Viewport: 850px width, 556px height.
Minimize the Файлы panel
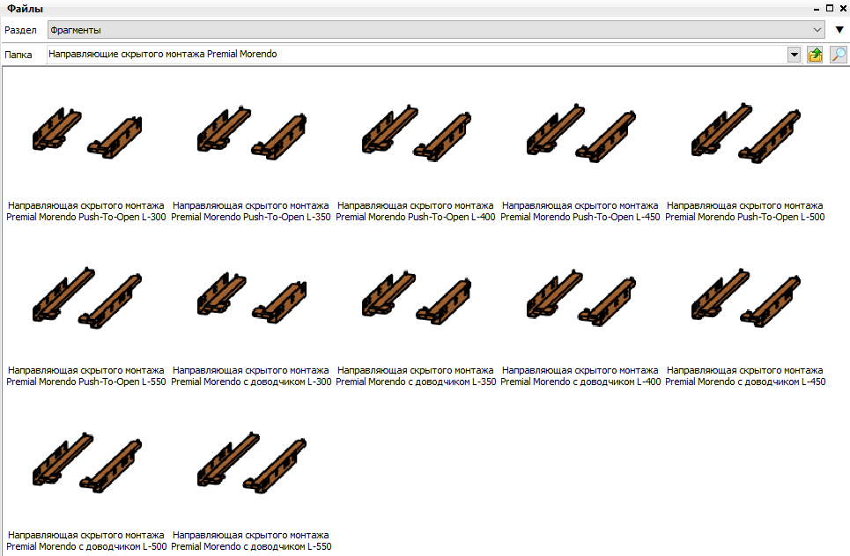click(817, 9)
